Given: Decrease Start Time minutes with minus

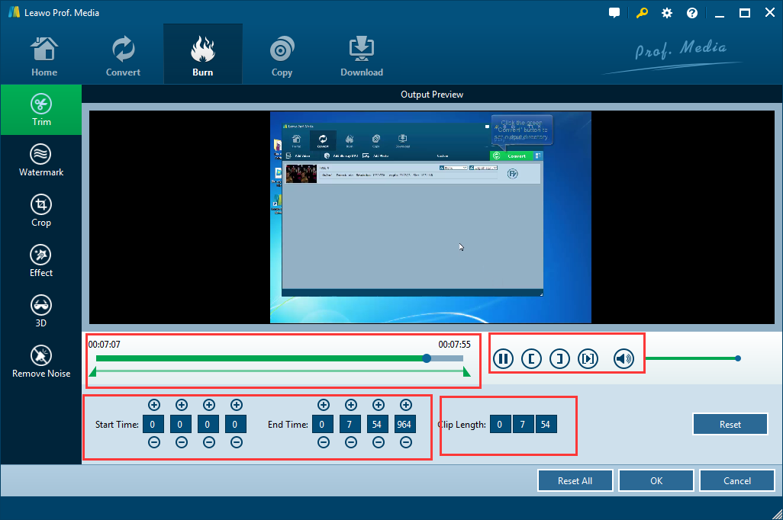Looking at the screenshot, I should pos(182,442).
